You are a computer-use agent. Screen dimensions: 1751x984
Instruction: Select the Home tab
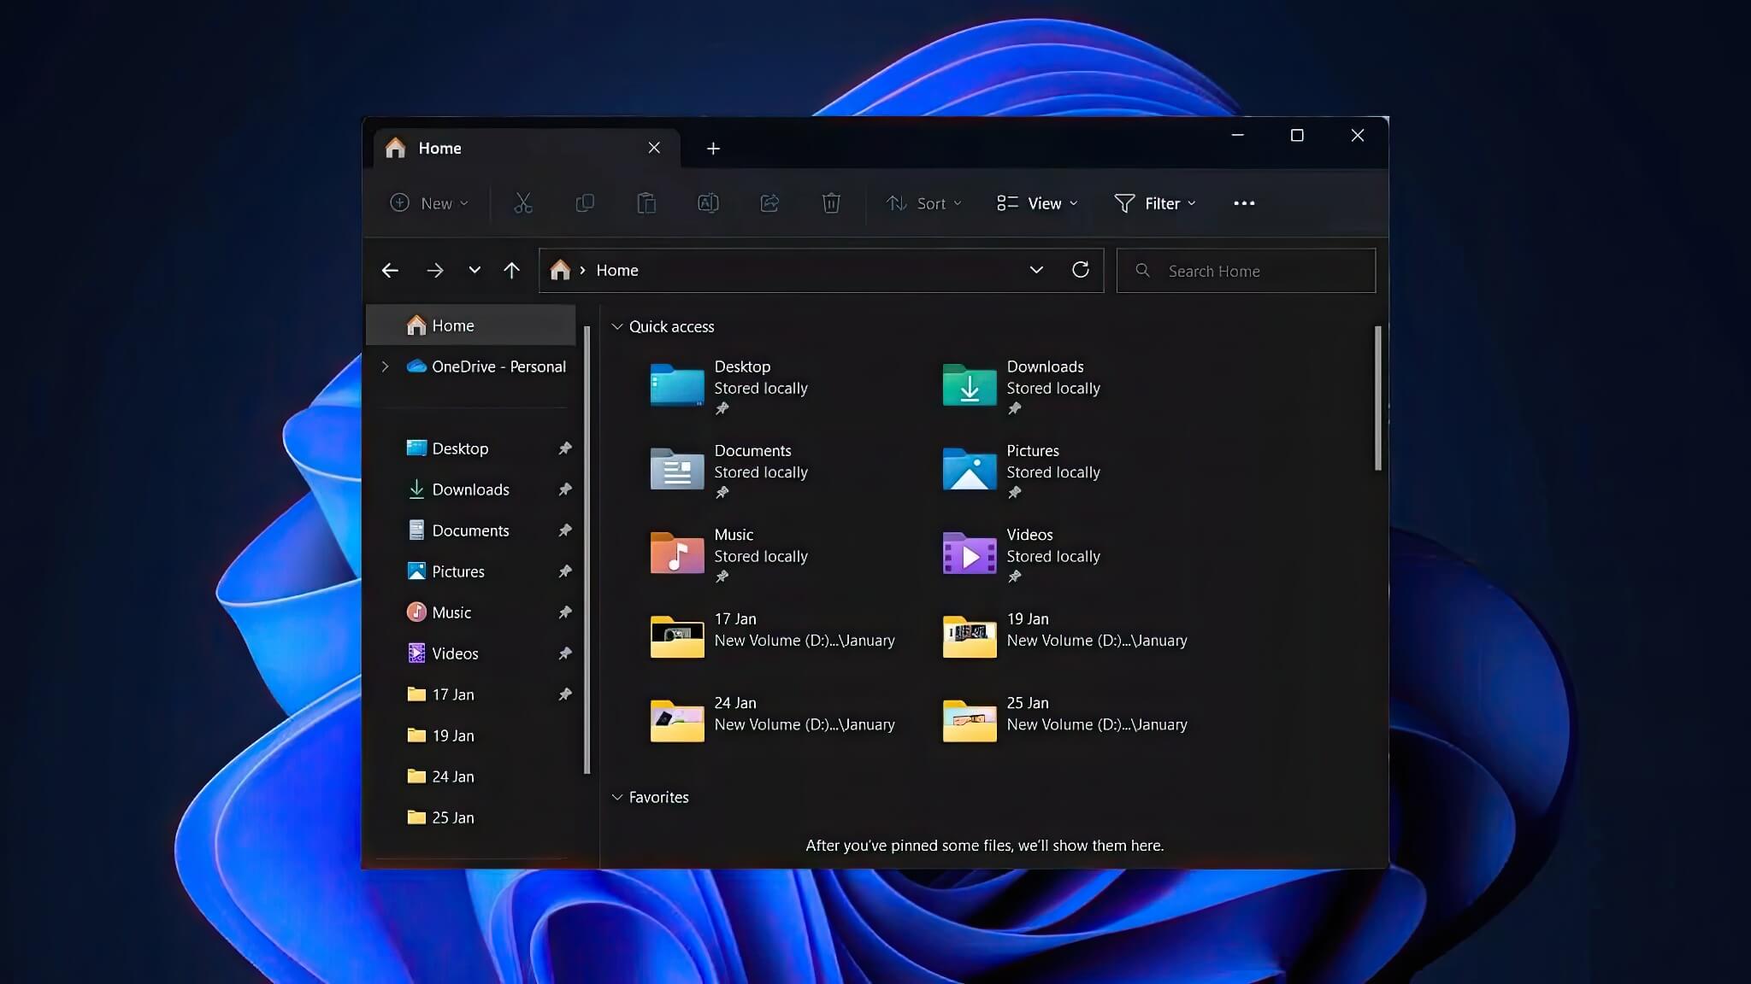coord(439,148)
